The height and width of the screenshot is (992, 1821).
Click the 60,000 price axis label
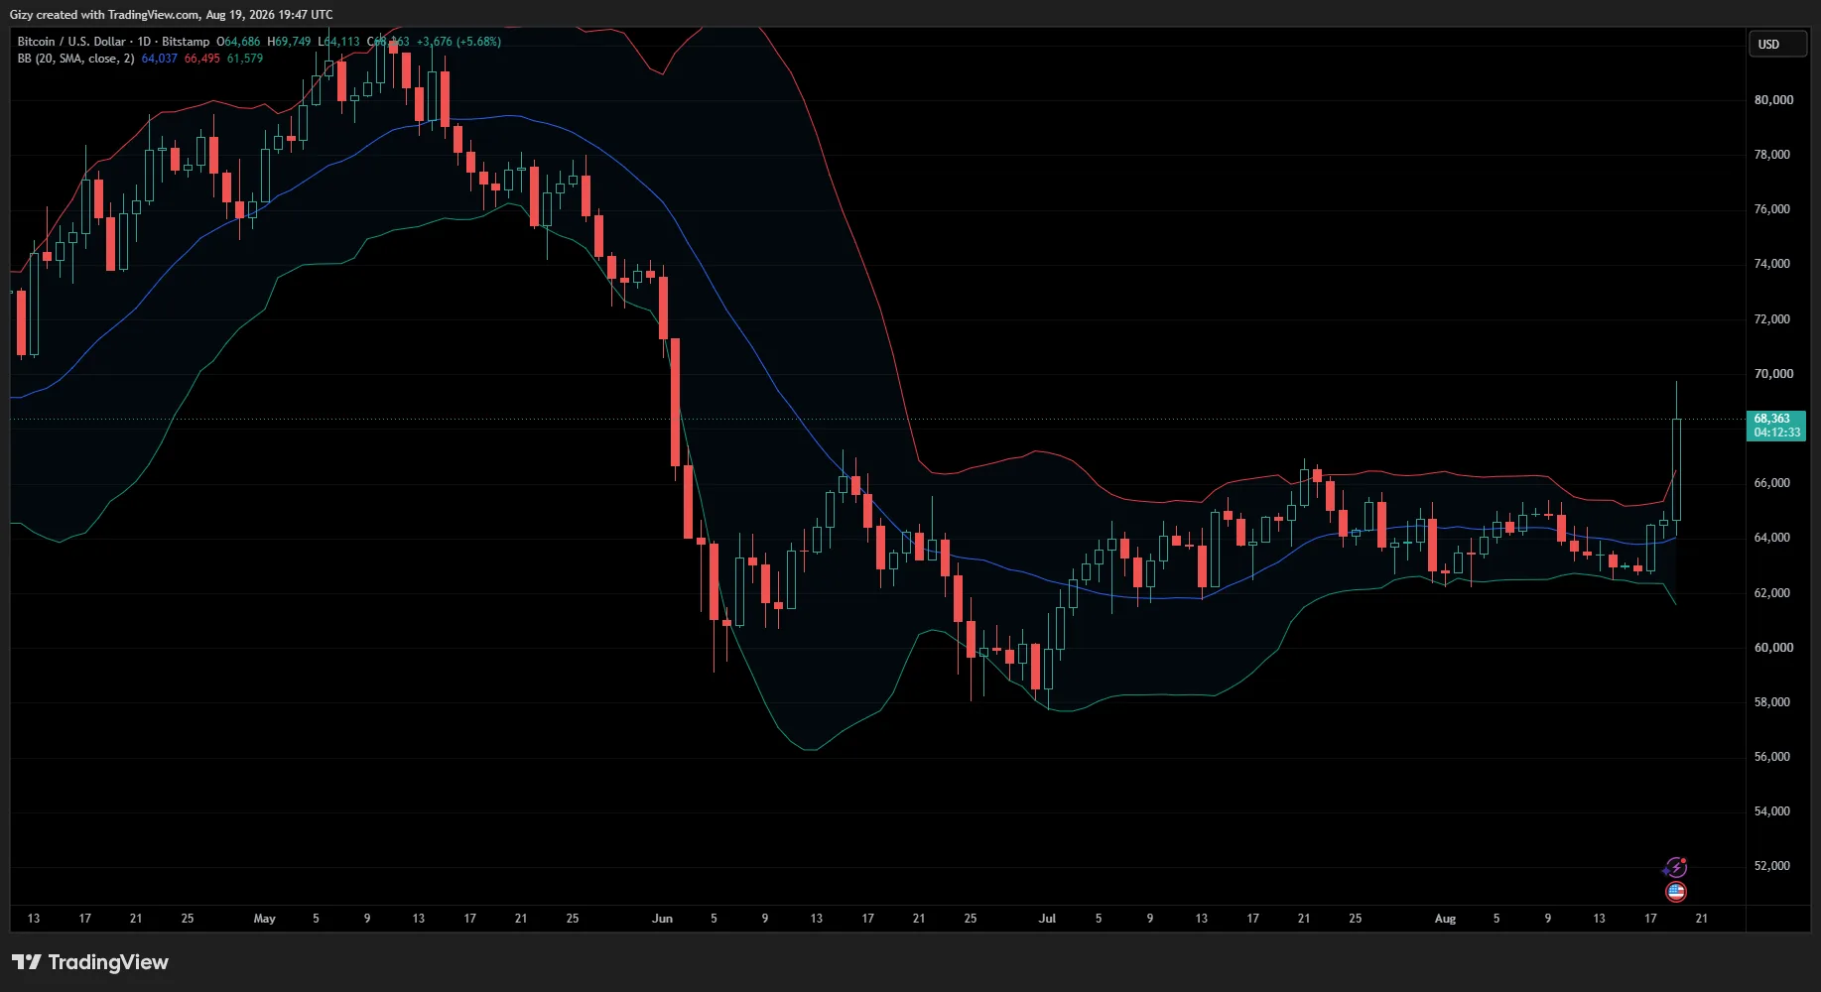[1773, 648]
